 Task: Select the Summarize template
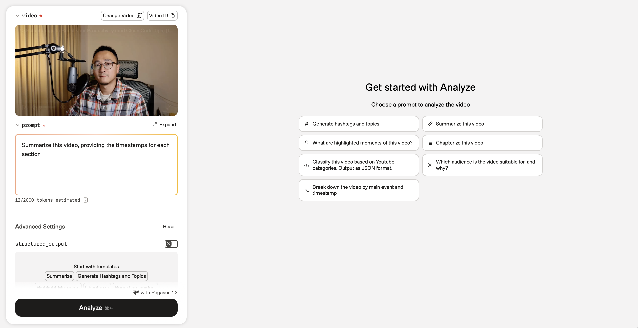coord(59,276)
